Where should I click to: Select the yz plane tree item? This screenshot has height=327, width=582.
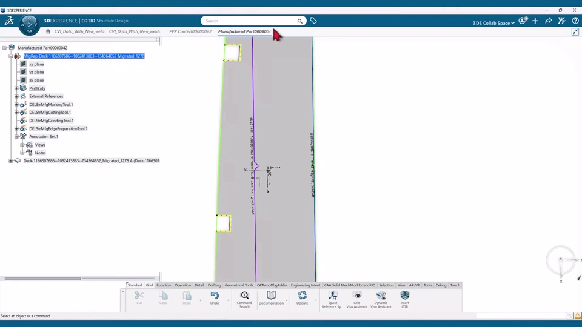[x=36, y=72]
